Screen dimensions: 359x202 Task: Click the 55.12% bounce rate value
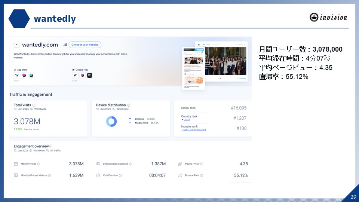click(241, 175)
